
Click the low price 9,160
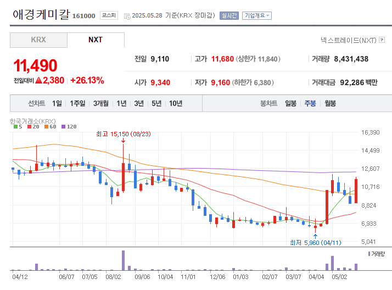[220, 82]
